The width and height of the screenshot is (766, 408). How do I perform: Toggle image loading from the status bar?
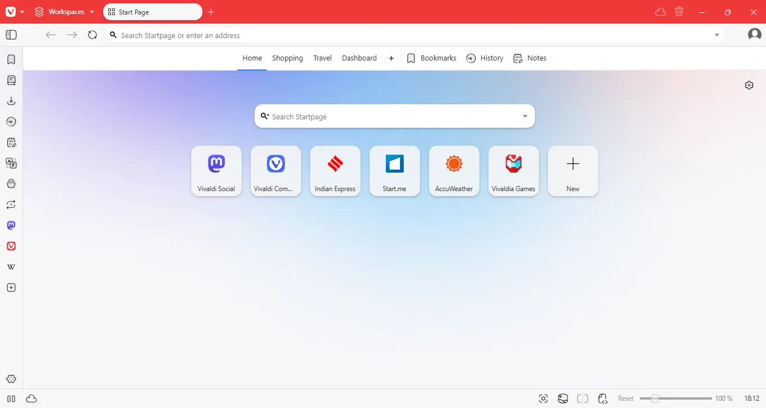(563, 398)
